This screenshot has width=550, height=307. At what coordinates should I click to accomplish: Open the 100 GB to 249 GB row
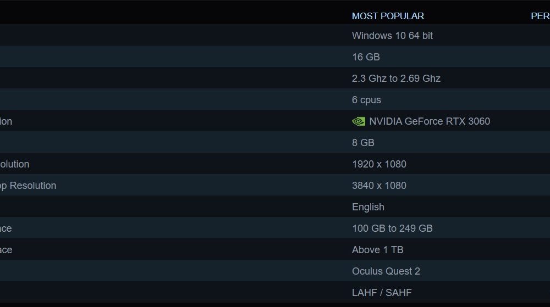(x=275, y=228)
